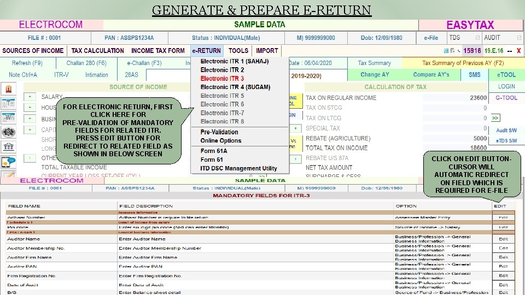The height and width of the screenshot is (295, 525).
Task: Open ITD DSC Management Utility
Action: pos(238,168)
